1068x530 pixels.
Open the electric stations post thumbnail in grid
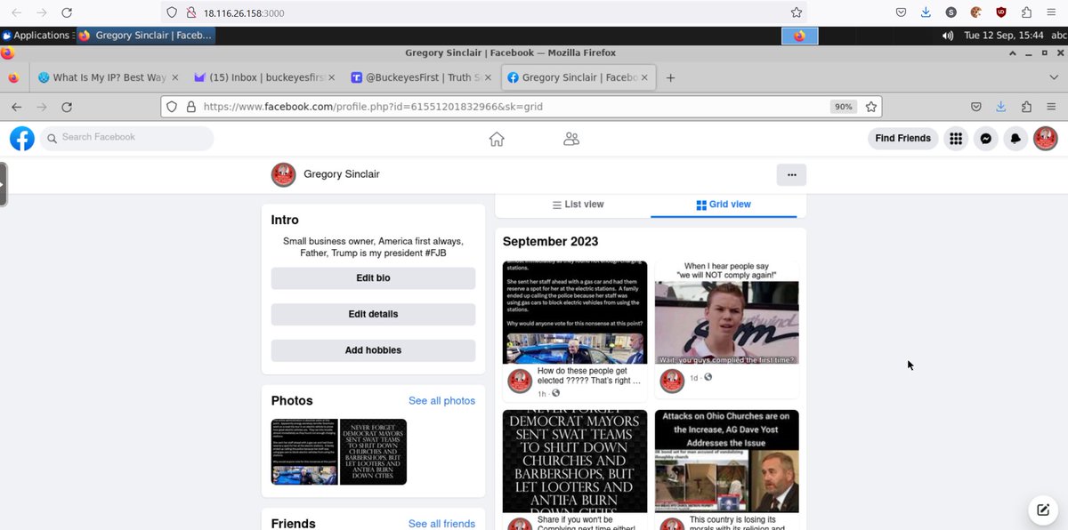[x=574, y=311]
